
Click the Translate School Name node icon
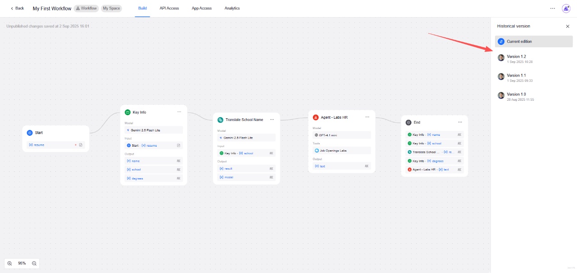(220, 120)
